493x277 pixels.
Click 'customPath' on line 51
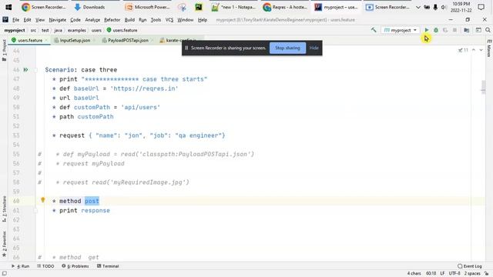coord(96,116)
